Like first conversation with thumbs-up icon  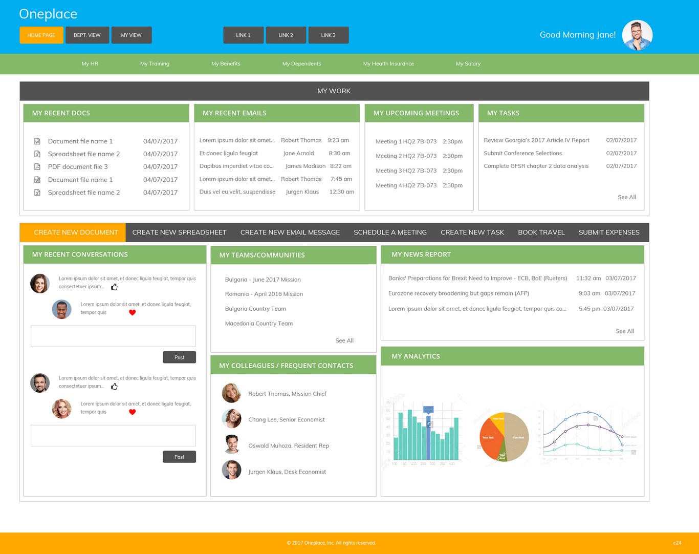click(x=114, y=287)
